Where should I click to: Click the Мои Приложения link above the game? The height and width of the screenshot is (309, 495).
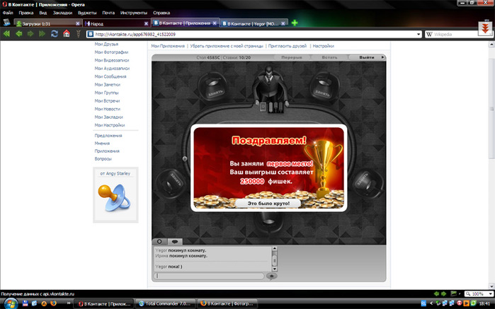[x=168, y=46]
